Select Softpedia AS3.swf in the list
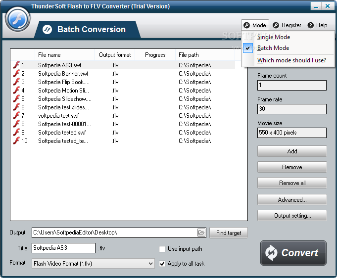The width and height of the screenshot is (337, 278). click(123, 65)
